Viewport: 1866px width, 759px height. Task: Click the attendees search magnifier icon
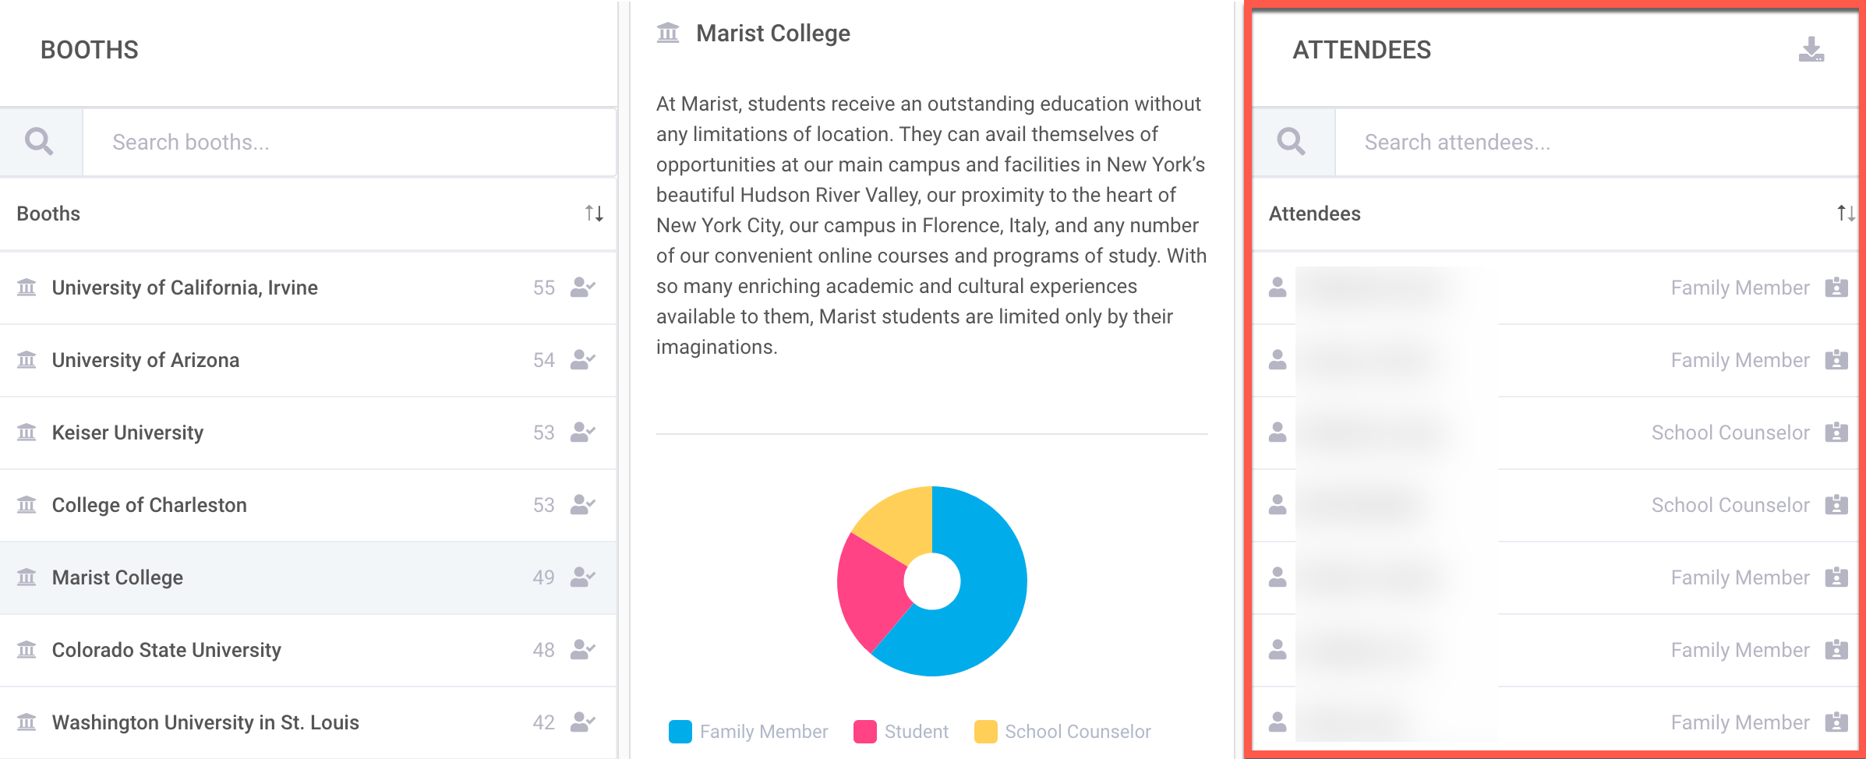(x=1291, y=142)
